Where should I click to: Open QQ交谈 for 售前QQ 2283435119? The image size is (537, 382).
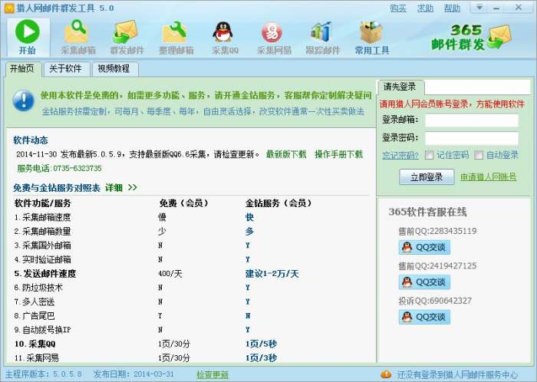click(424, 247)
